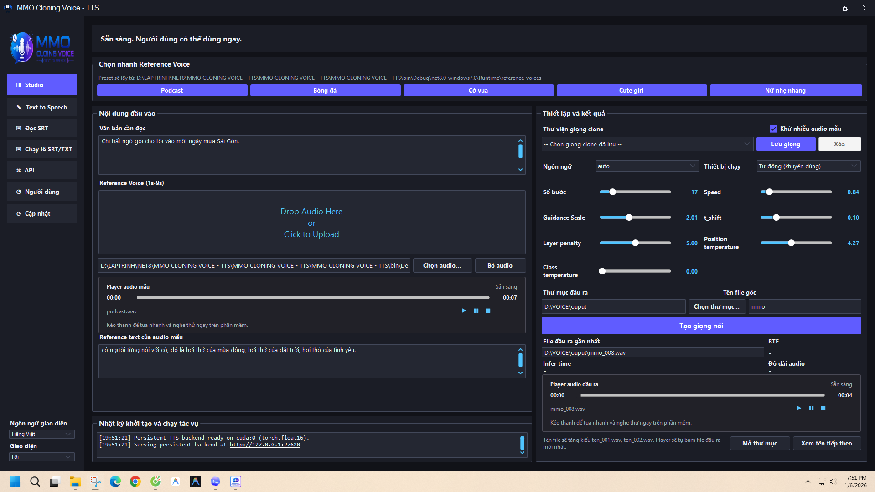Toggle Khử nhiễu audio mẫu checkbox

pos(773,129)
